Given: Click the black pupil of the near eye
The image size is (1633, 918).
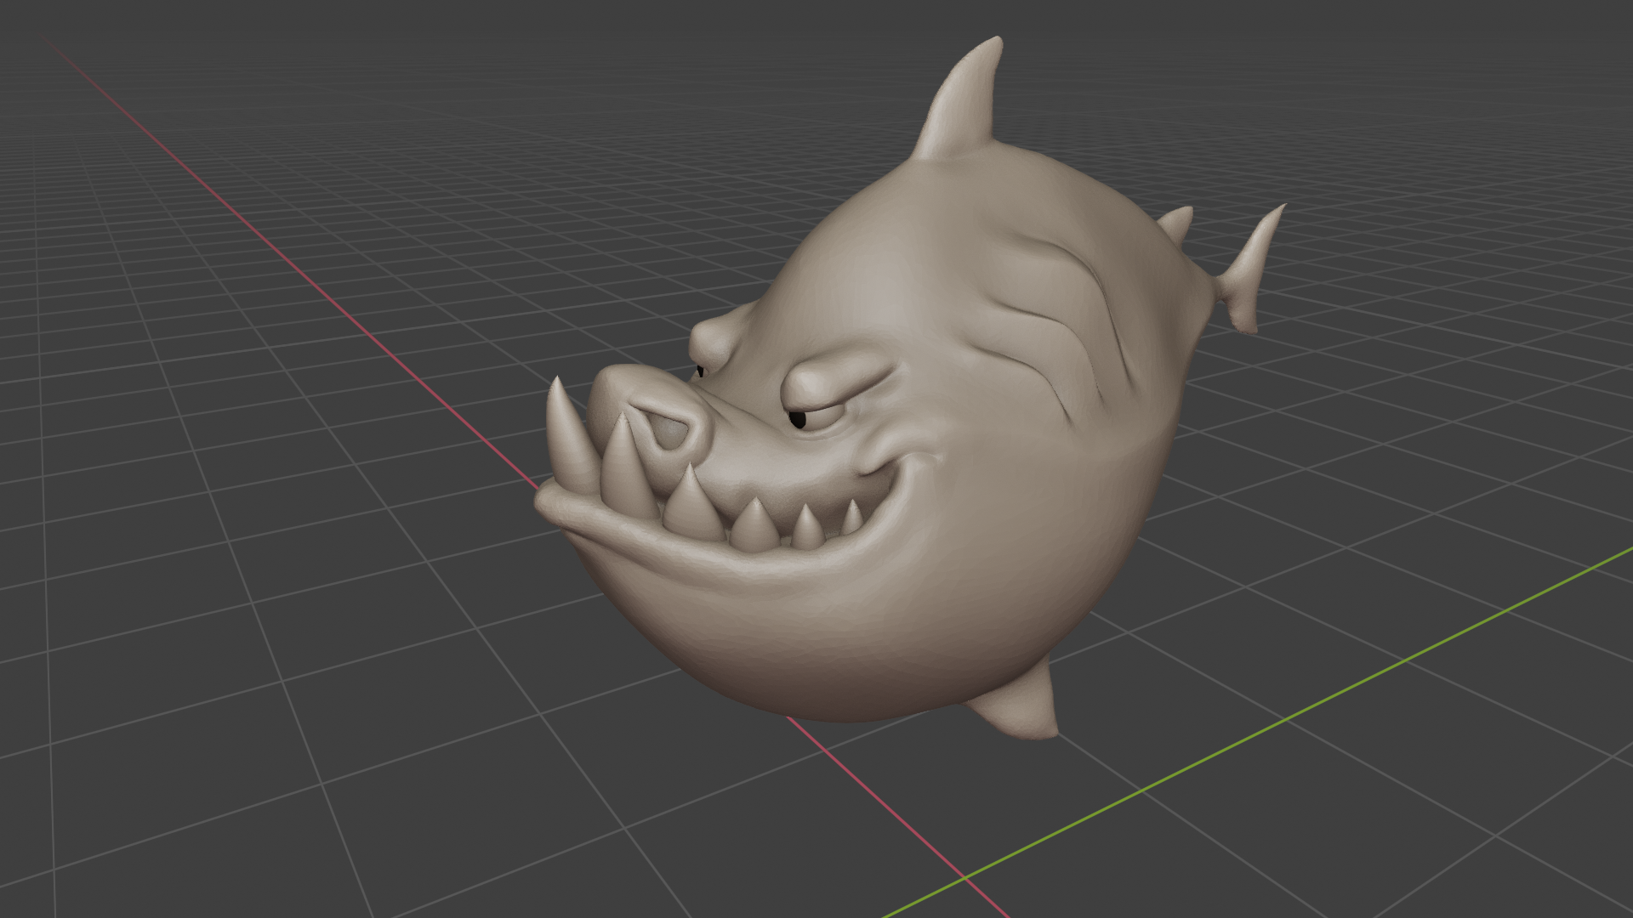Looking at the screenshot, I should click(x=797, y=419).
